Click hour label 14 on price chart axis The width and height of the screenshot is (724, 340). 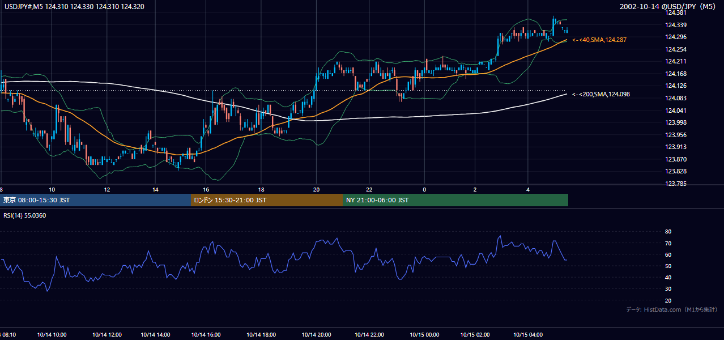155,189
